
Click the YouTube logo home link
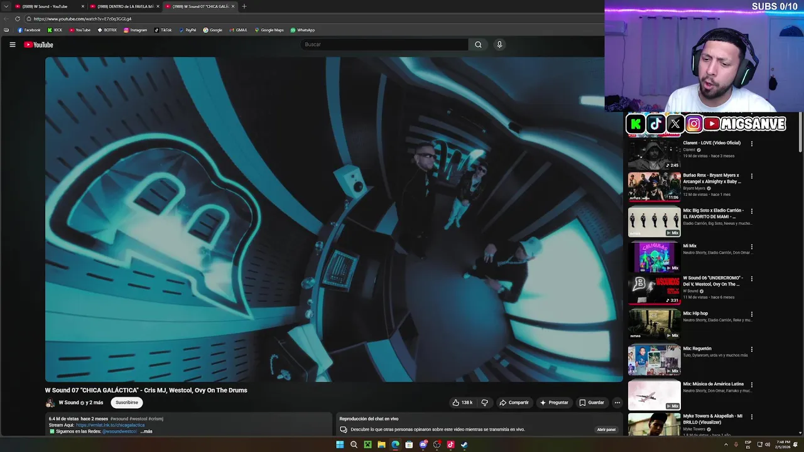38,45
